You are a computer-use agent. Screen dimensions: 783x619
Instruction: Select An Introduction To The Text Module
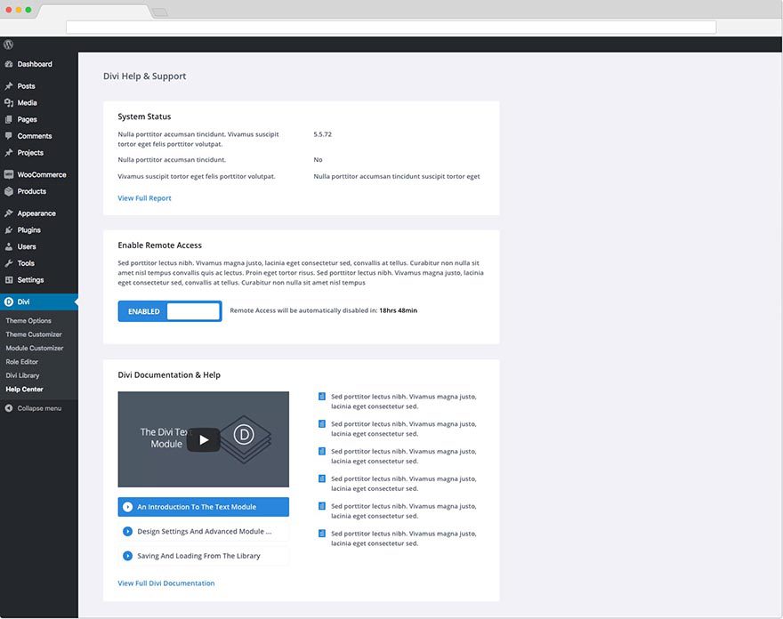[x=203, y=507]
